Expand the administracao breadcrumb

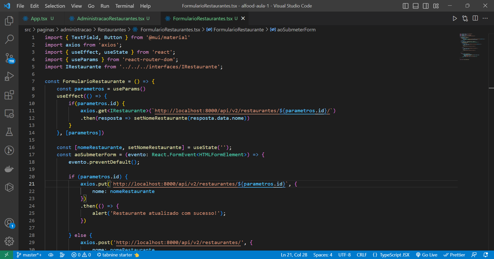76,30
